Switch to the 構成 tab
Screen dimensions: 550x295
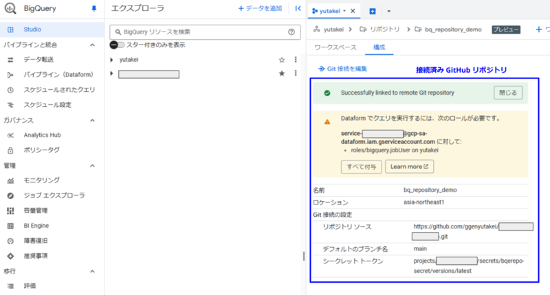click(x=379, y=47)
